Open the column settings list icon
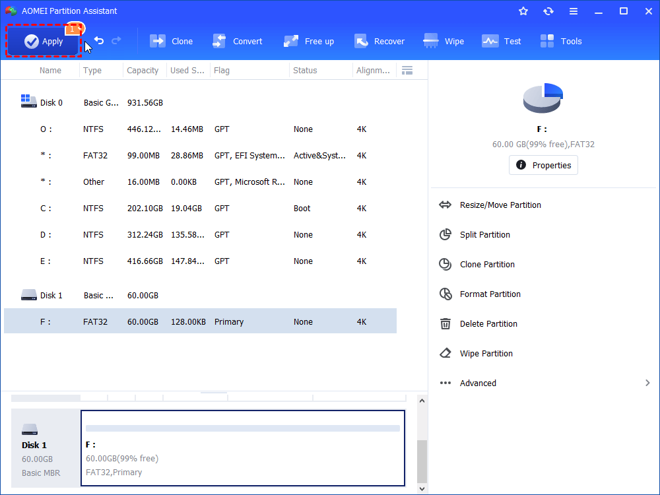 coord(407,71)
